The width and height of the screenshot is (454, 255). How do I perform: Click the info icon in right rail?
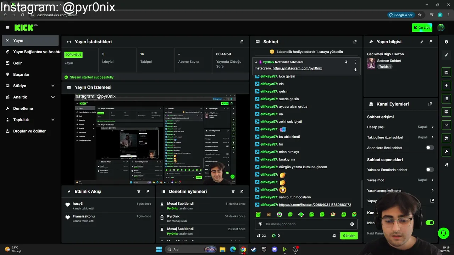[x=446, y=42]
